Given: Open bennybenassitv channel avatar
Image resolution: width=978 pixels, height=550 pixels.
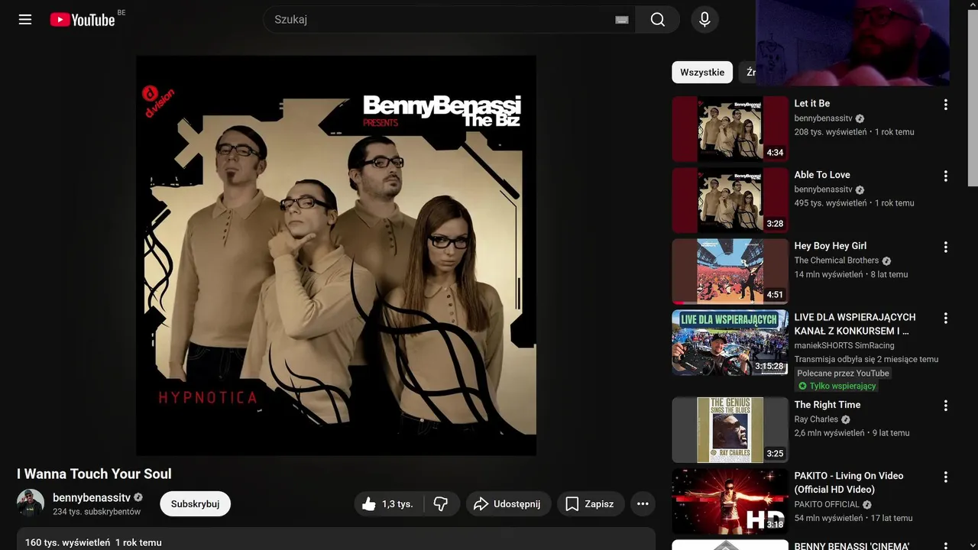Looking at the screenshot, I should (31, 503).
